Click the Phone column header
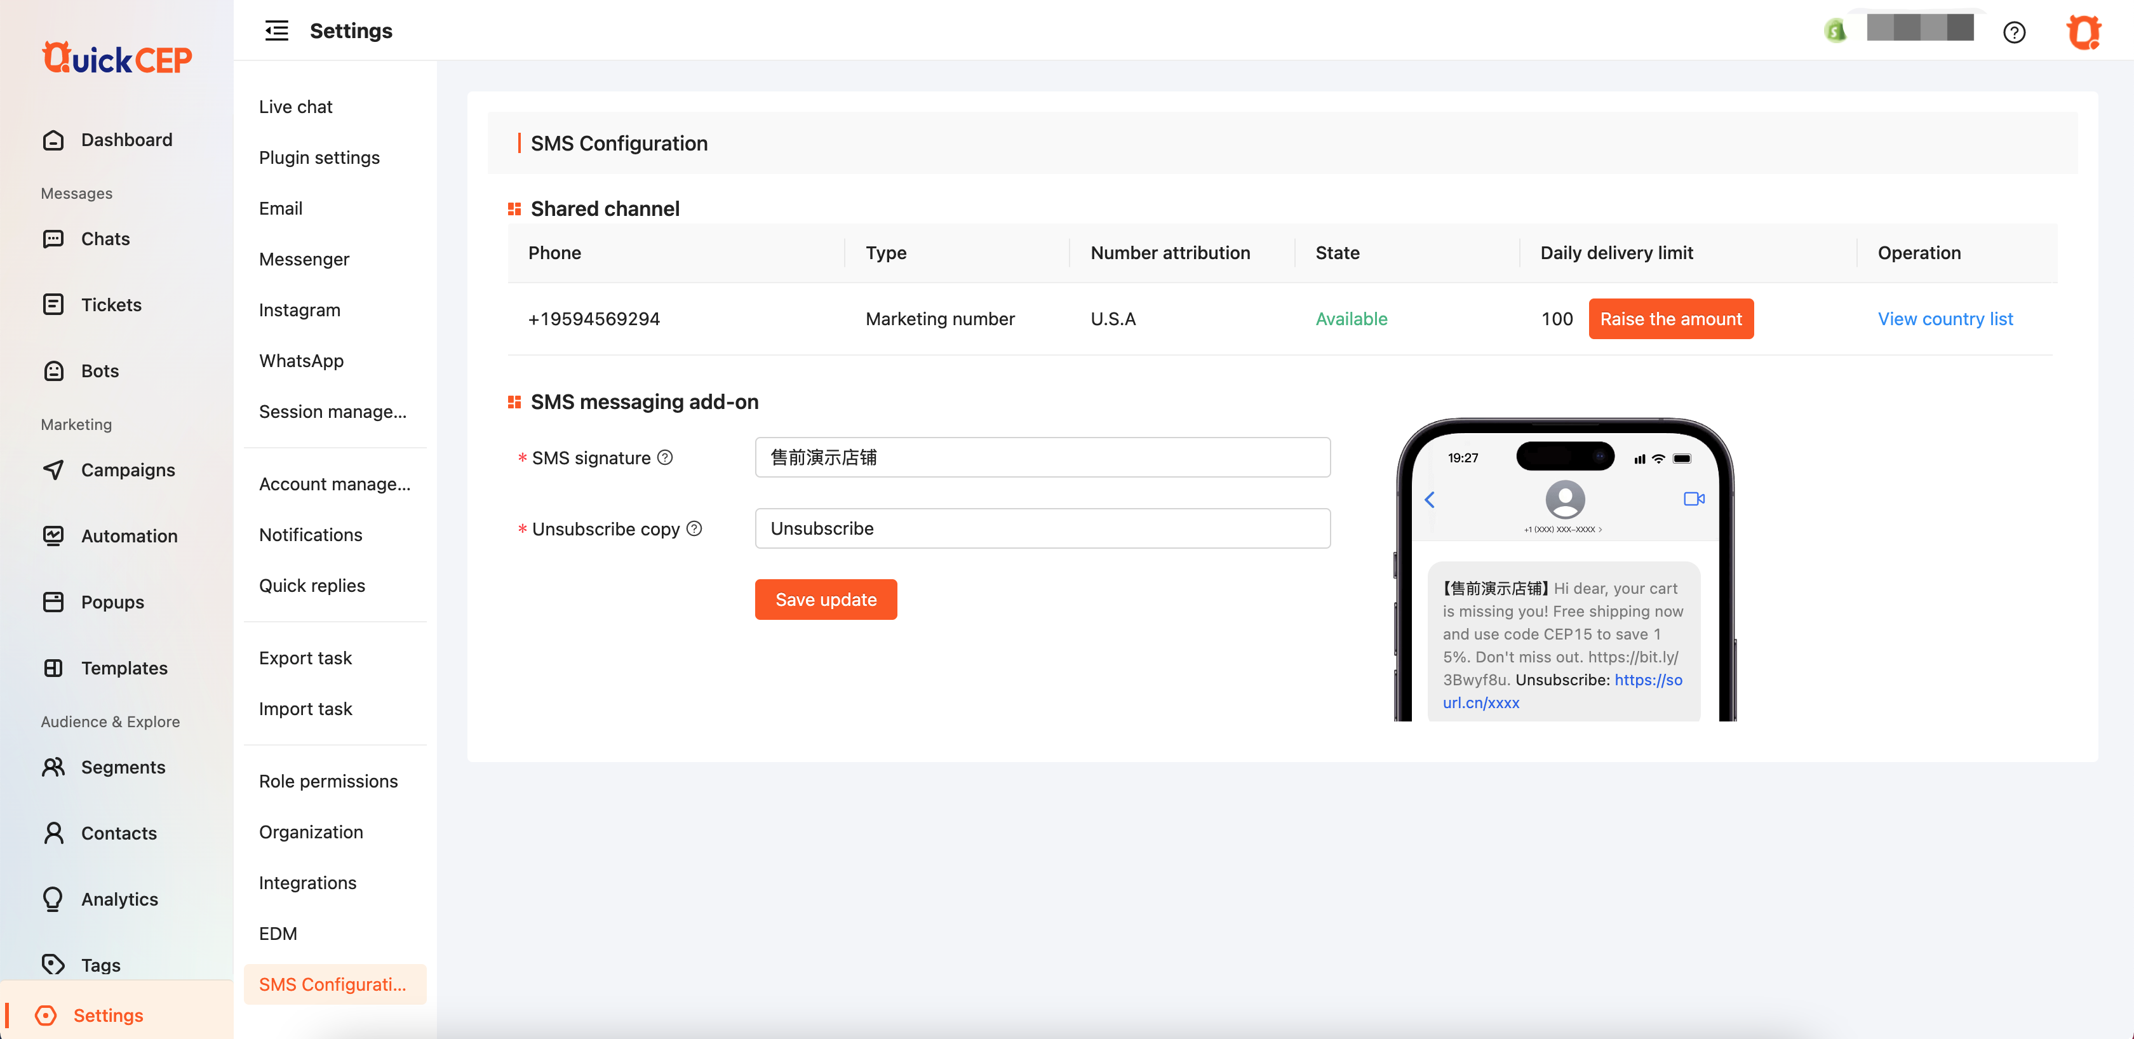This screenshot has height=1039, width=2134. pos(554,253)
